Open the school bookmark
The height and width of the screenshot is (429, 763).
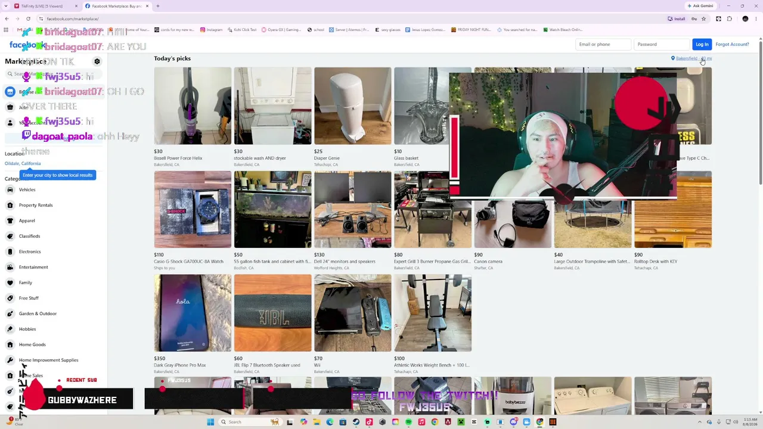(x=316, y=30)
